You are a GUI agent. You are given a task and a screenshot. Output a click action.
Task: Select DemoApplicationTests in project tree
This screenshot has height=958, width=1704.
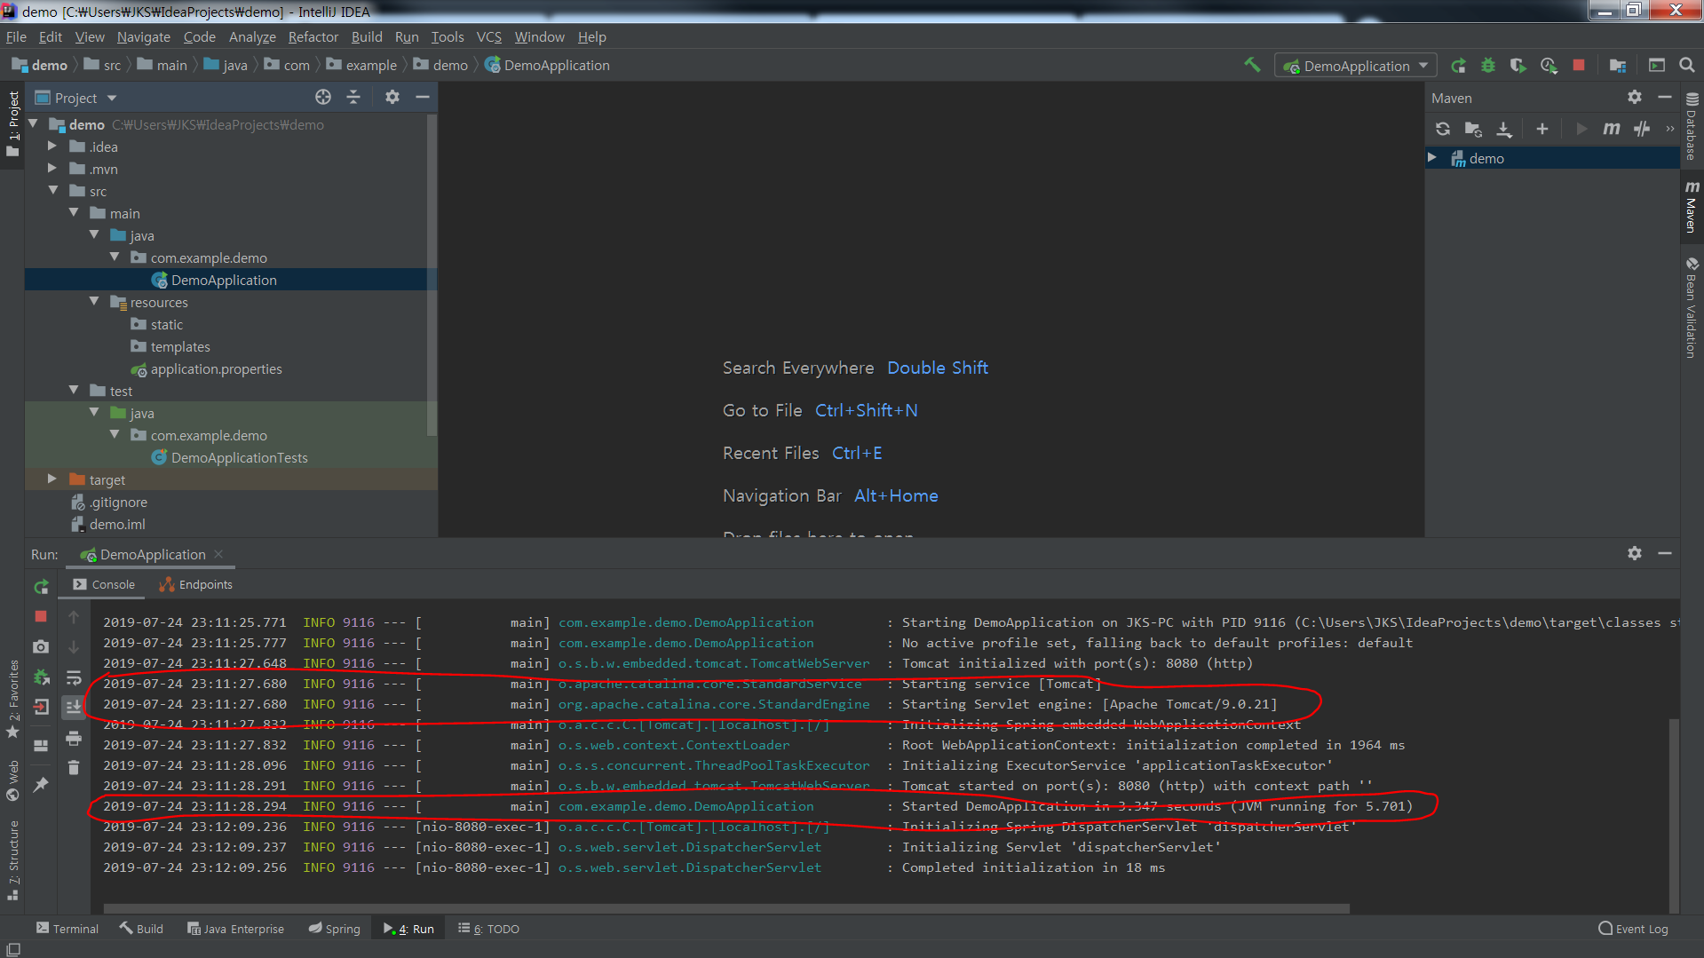coord(239,457)
